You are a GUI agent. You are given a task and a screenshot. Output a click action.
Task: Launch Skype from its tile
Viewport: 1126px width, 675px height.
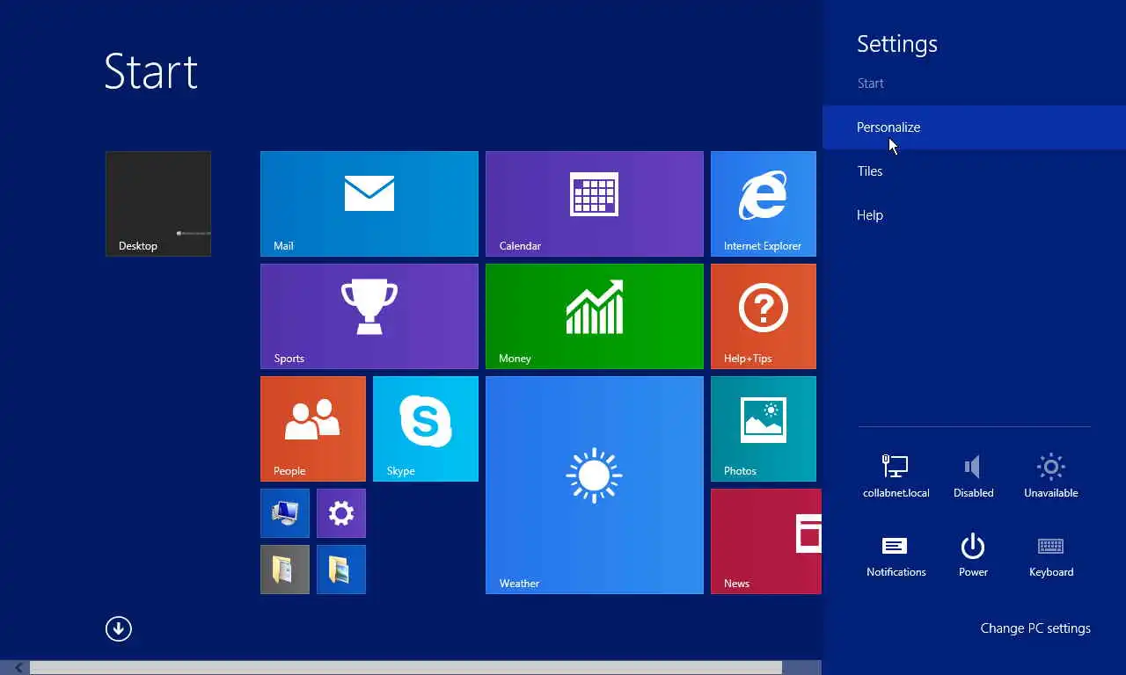426,429
